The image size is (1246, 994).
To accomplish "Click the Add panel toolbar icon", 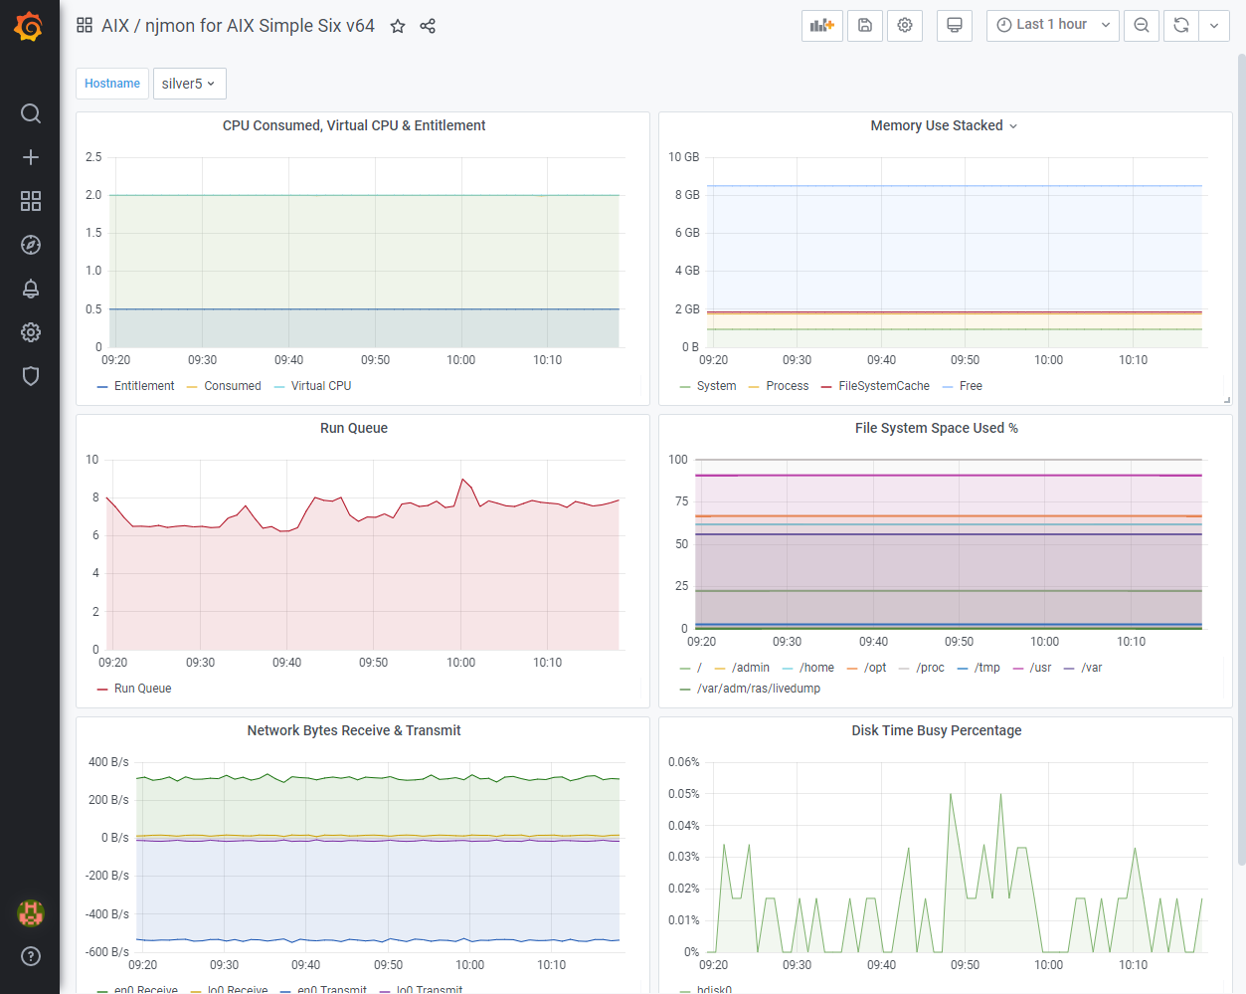I will (821, 26).
